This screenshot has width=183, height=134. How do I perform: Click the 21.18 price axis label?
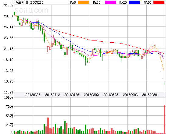point(9,49)
